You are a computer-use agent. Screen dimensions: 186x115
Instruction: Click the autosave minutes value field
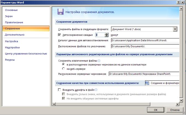tap(100, 35)
